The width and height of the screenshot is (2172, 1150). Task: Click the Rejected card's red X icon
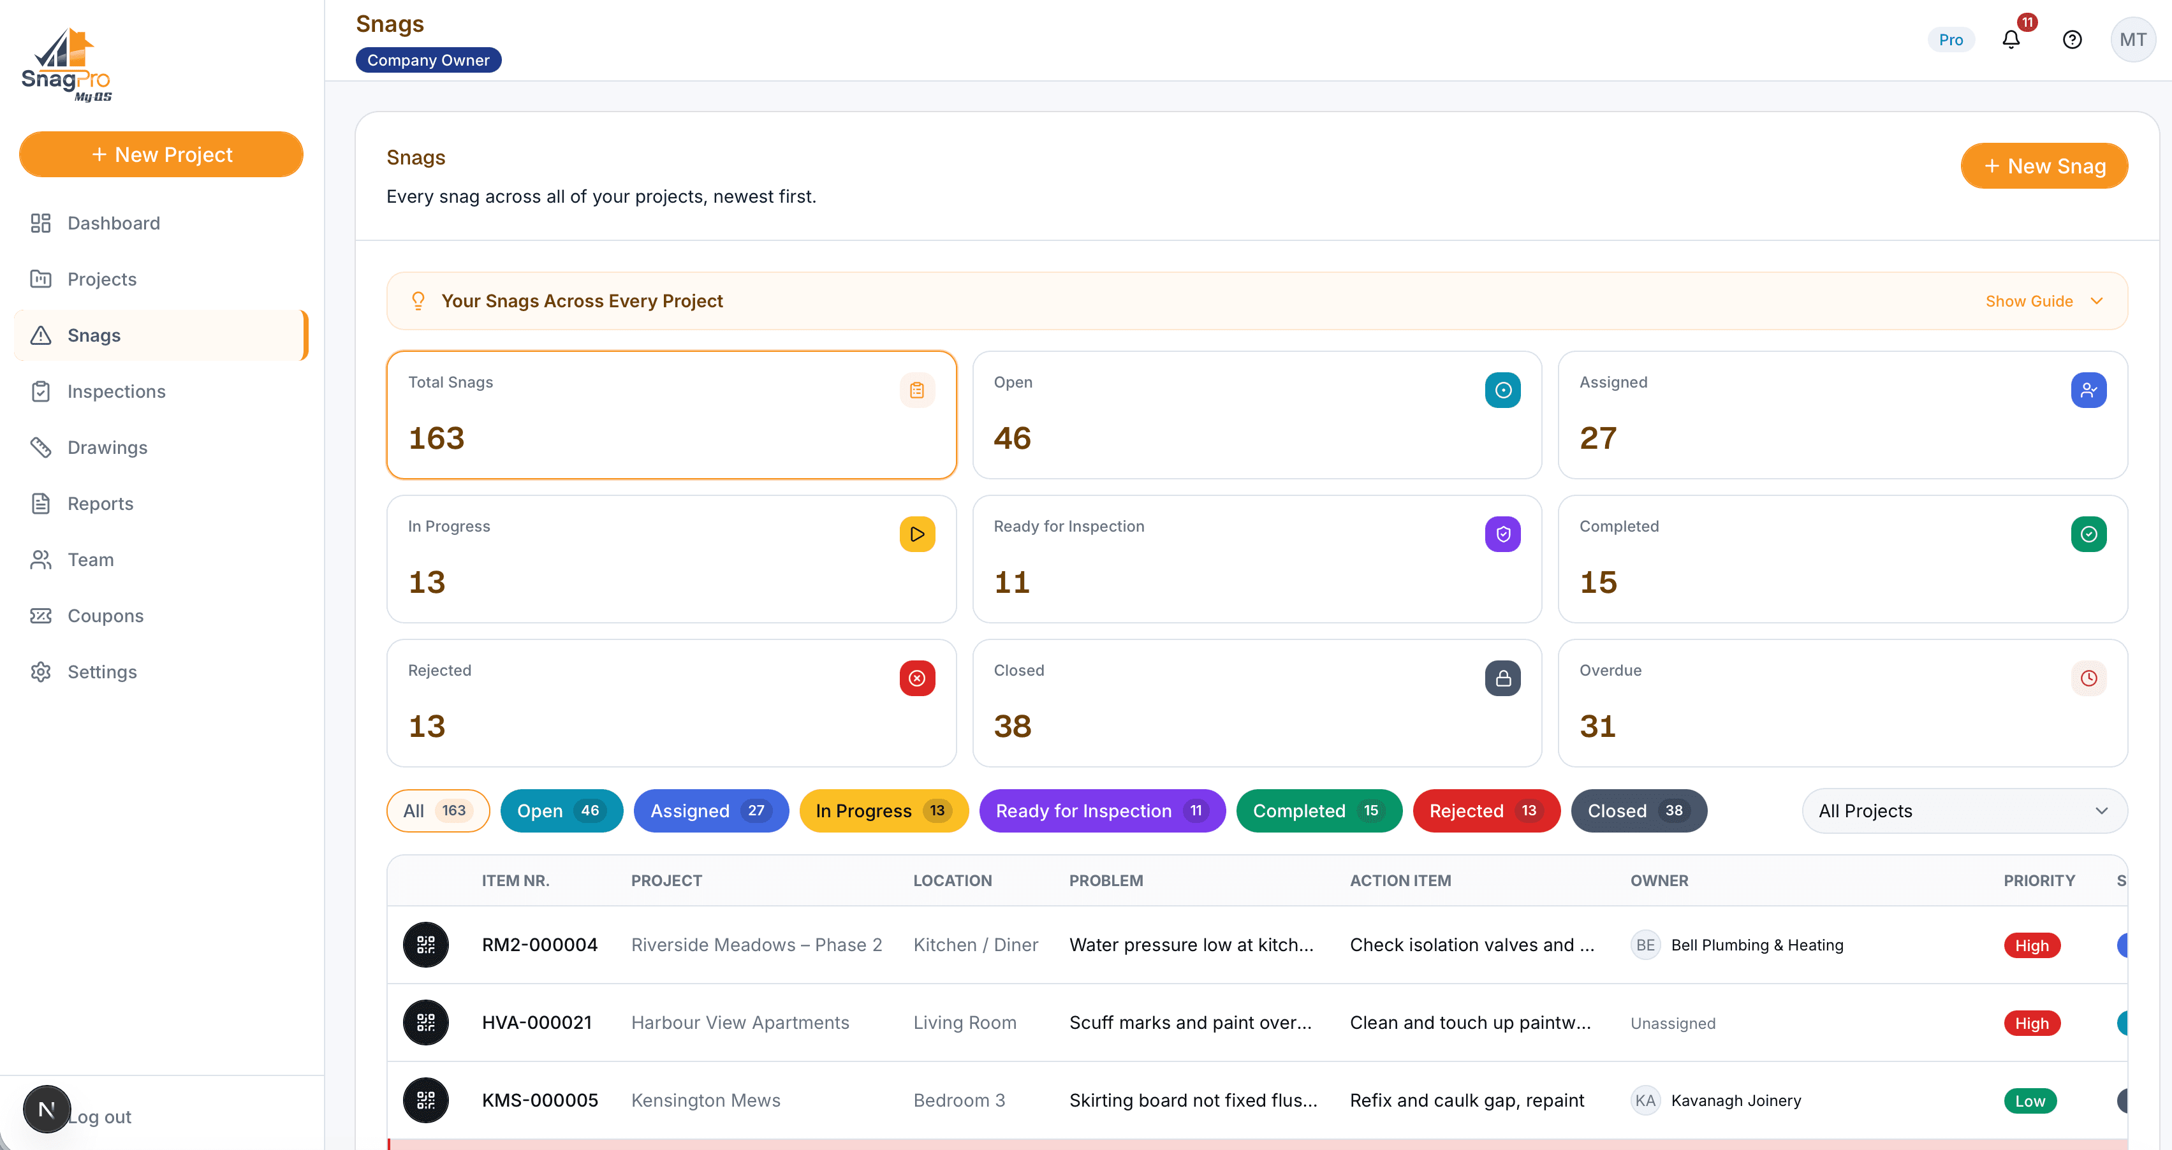[x=916, y=679]
